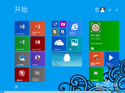
Task: Click the power button icon
Action: coord(110,10)
